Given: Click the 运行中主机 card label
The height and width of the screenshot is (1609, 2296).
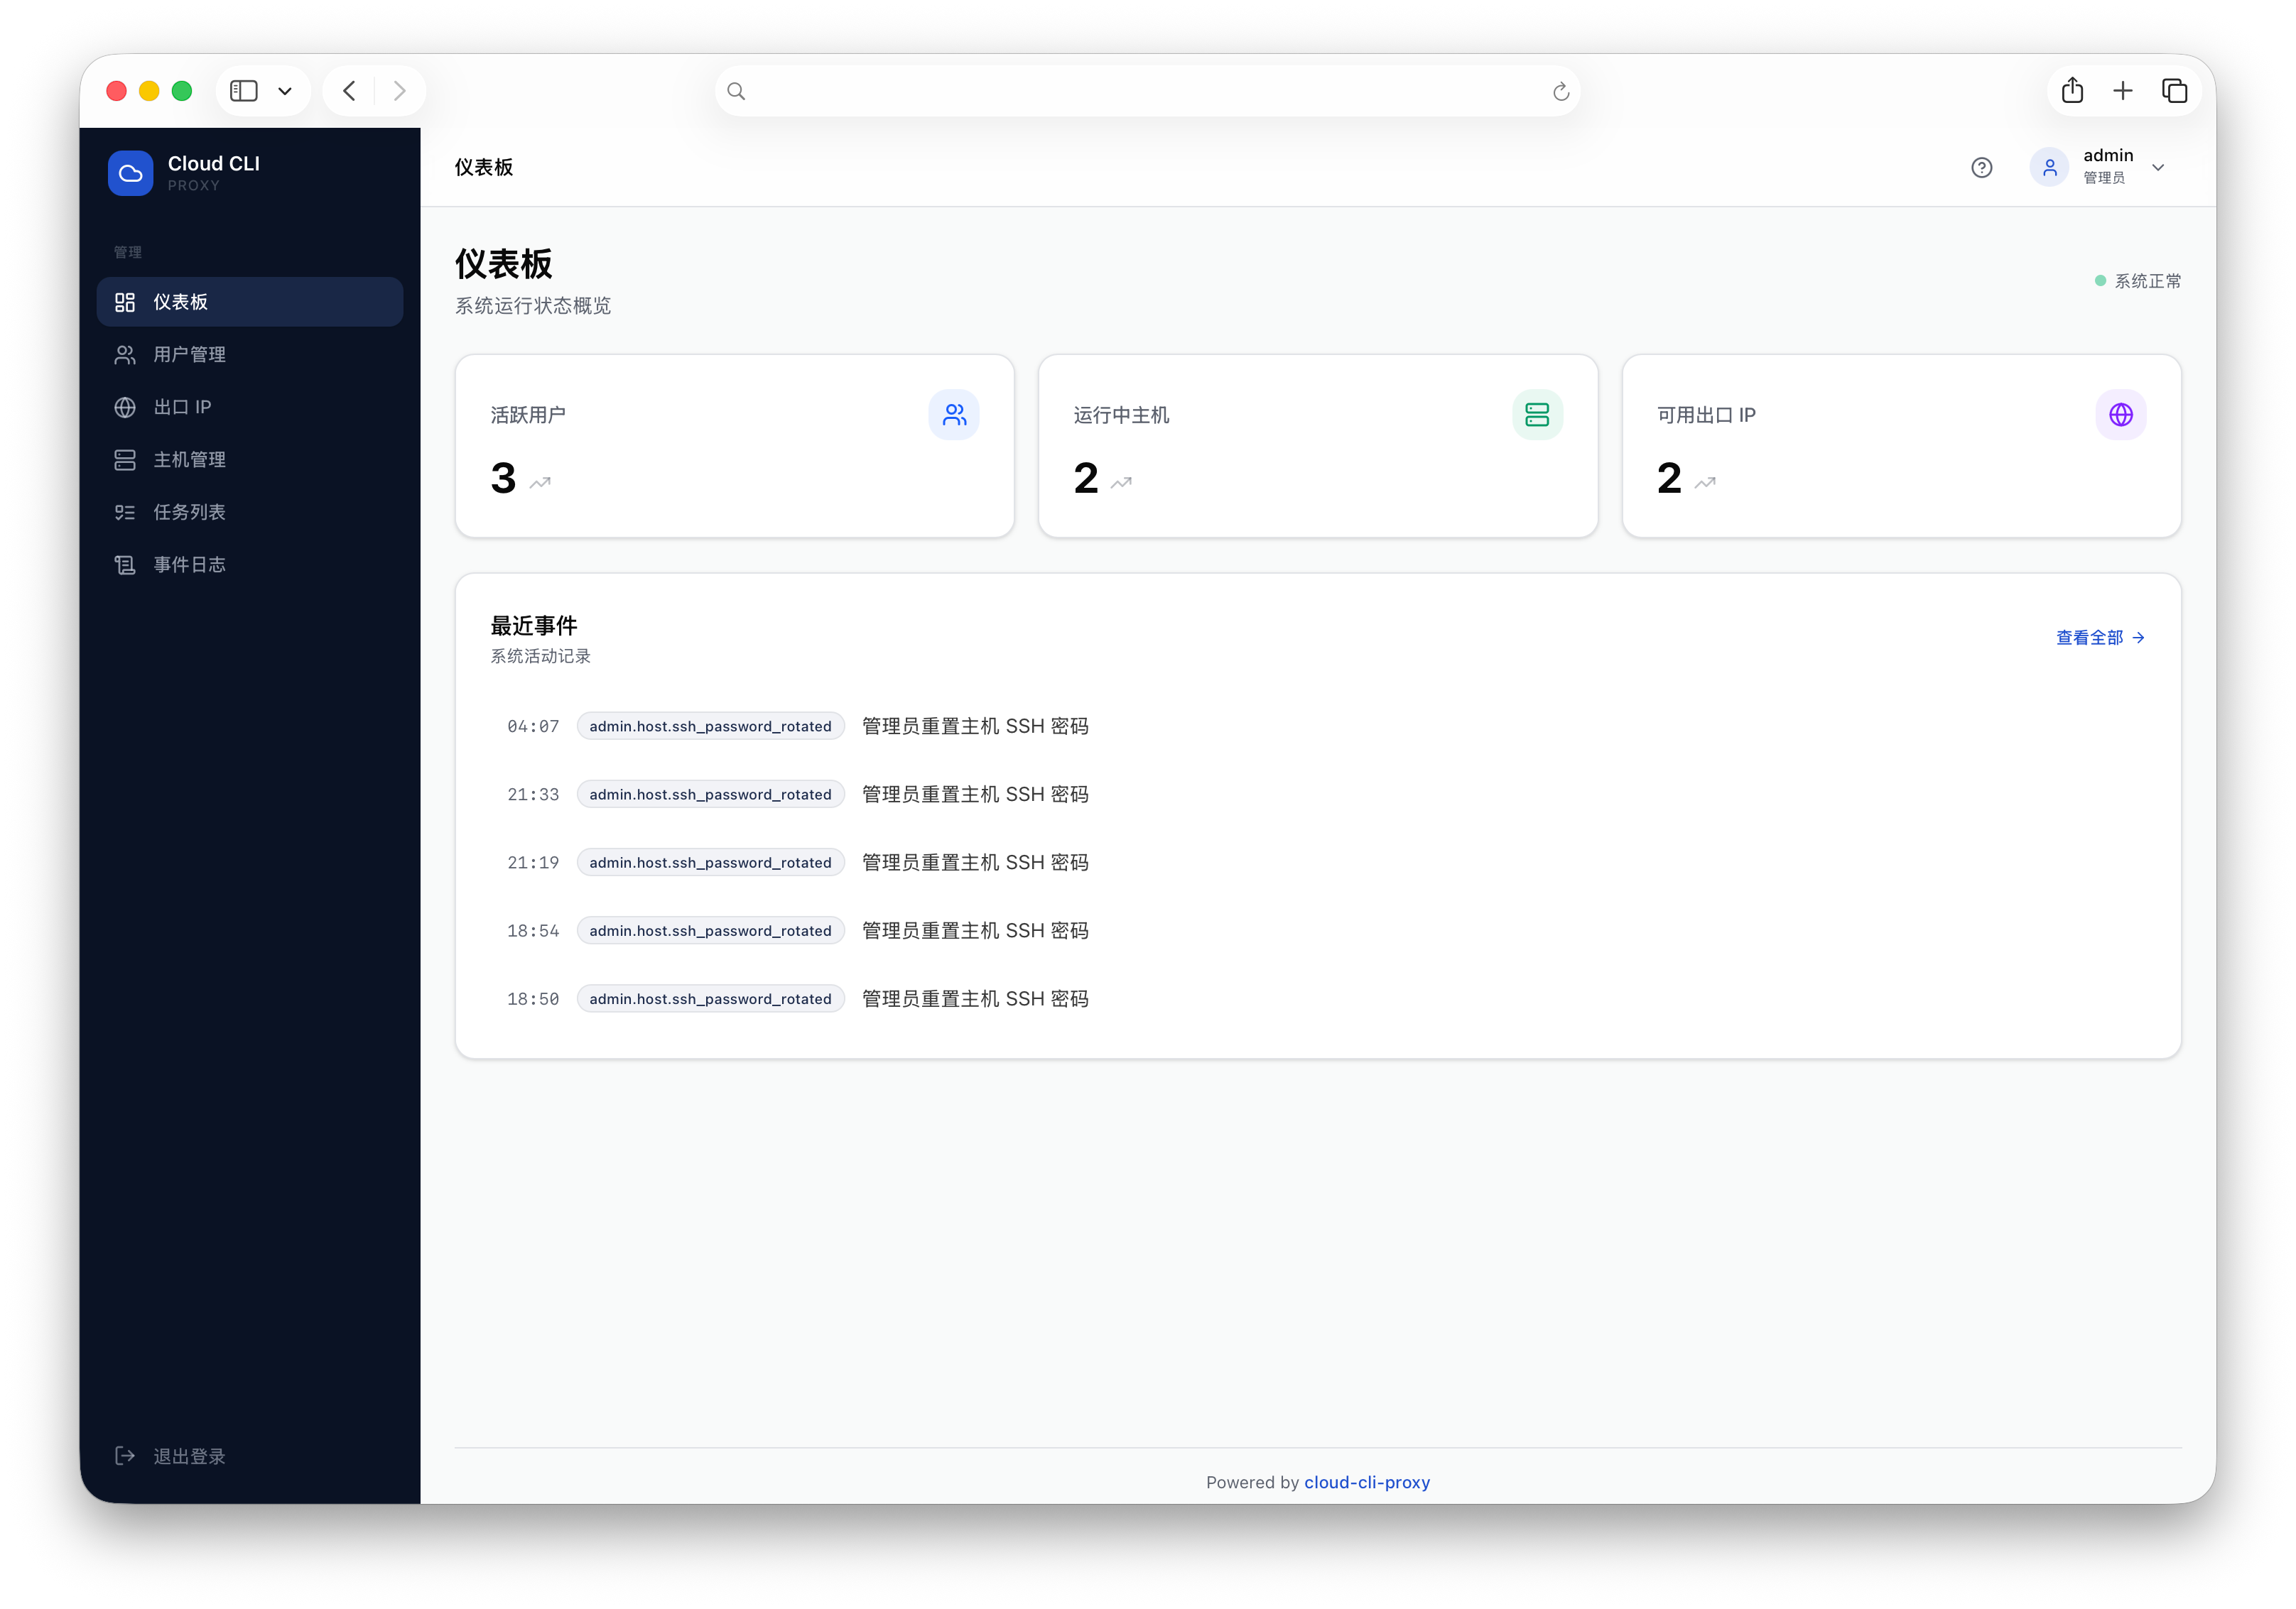Looking at the screenshot, I should tap(1121, 415).
